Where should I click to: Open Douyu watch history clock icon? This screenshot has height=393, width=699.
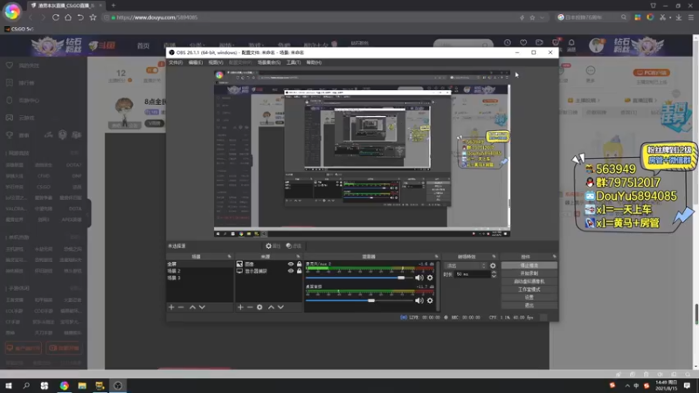[x=508, y=43]
